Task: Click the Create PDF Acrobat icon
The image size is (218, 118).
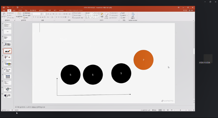Action: pyautogui.click(x=133, y=15)
